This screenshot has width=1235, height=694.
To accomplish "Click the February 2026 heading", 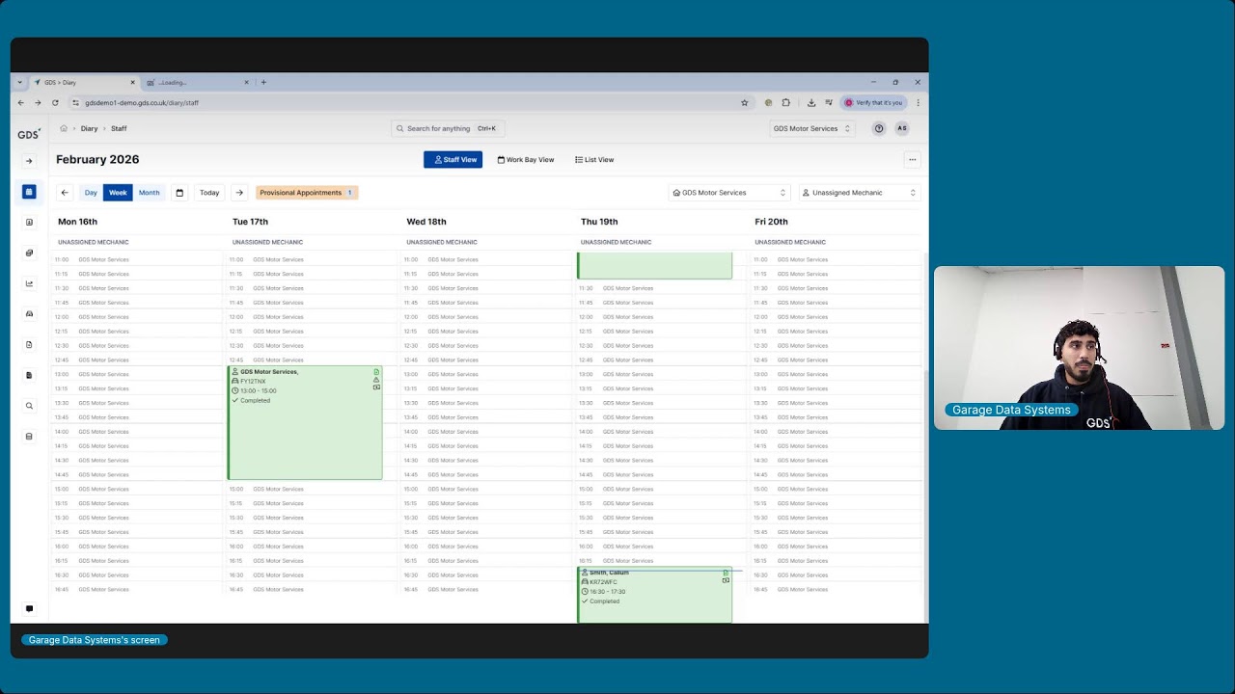I will point(97,159).
